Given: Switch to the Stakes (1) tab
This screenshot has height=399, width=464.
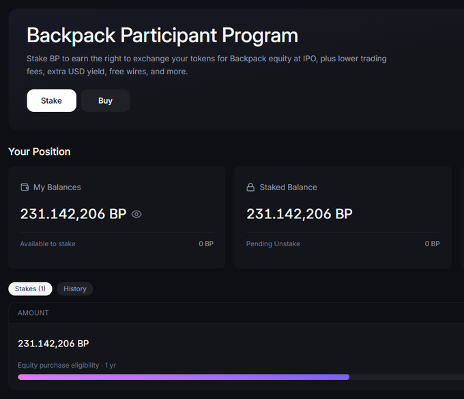Looking at the screenshot, I should pyautogui.click(x=30, y=289).
